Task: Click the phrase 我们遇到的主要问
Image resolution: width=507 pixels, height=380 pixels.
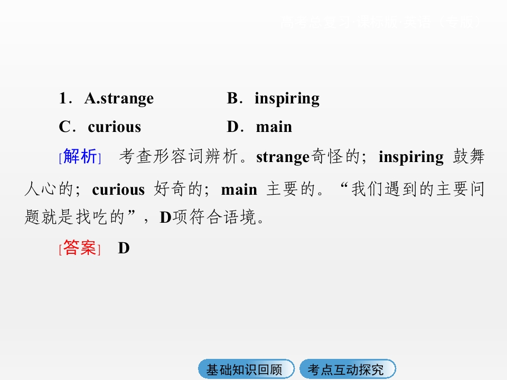Action: [x=418, y=189]
